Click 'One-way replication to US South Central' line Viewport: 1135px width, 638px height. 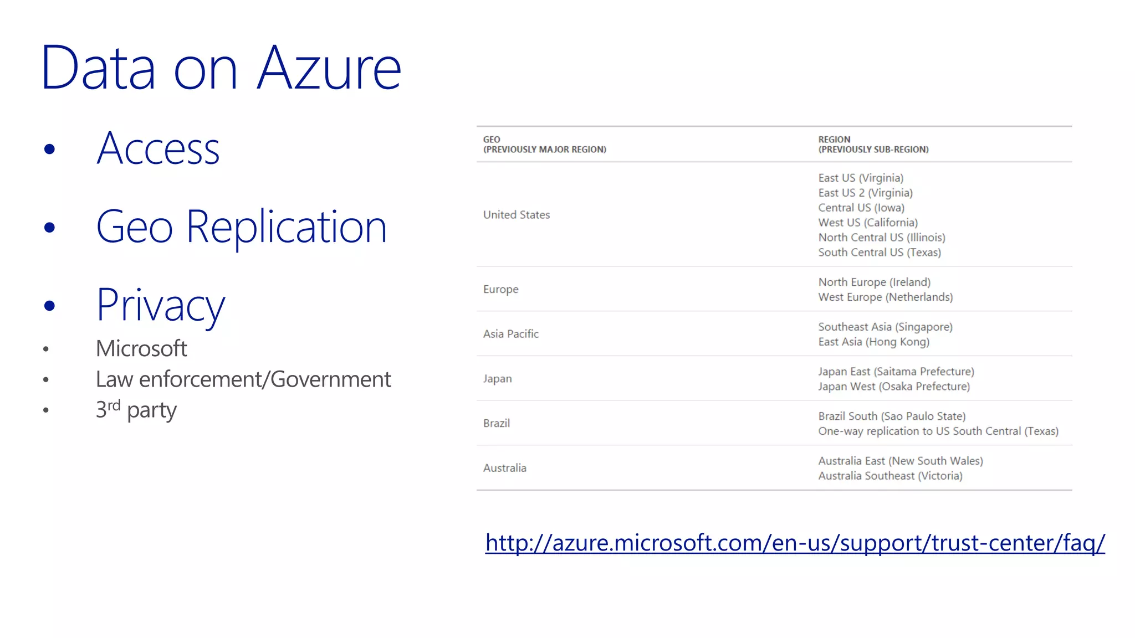[938, 431]
